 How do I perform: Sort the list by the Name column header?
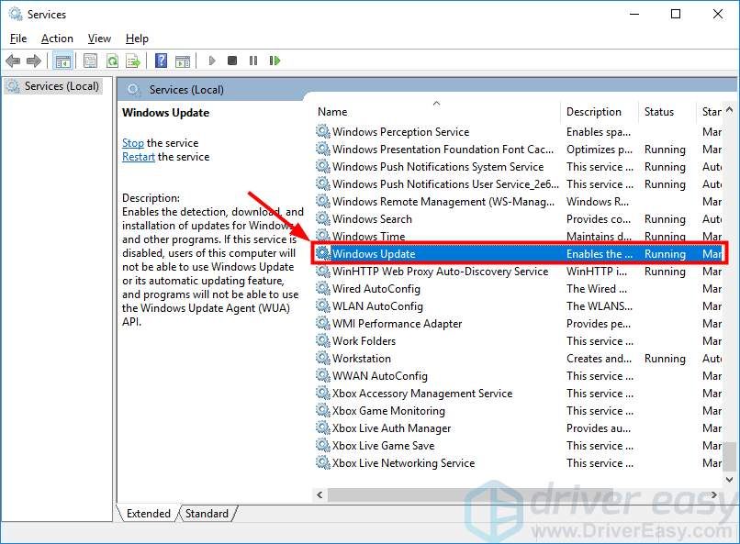[x=432, y=112]
